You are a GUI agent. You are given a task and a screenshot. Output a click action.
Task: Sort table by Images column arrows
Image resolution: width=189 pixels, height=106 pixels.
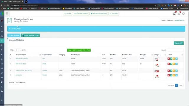tap(165, 55)
